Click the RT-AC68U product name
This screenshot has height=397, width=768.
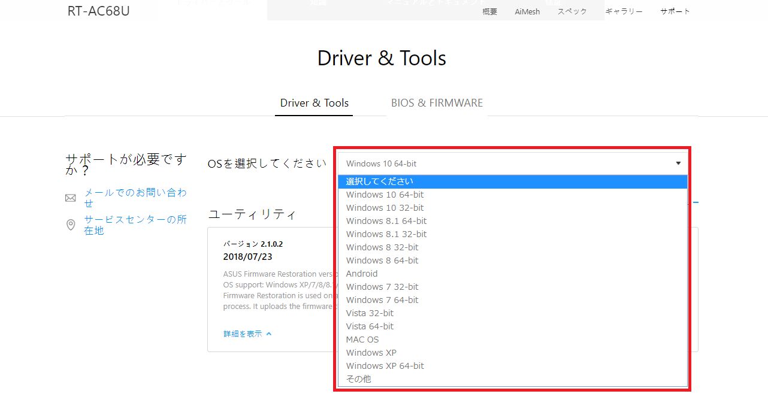[98, 11]
